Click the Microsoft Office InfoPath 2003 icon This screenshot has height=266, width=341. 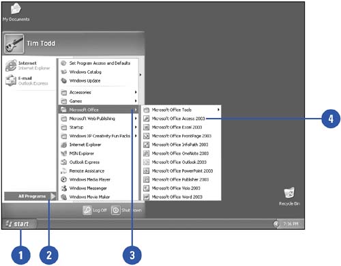click(x=146, y=145)
